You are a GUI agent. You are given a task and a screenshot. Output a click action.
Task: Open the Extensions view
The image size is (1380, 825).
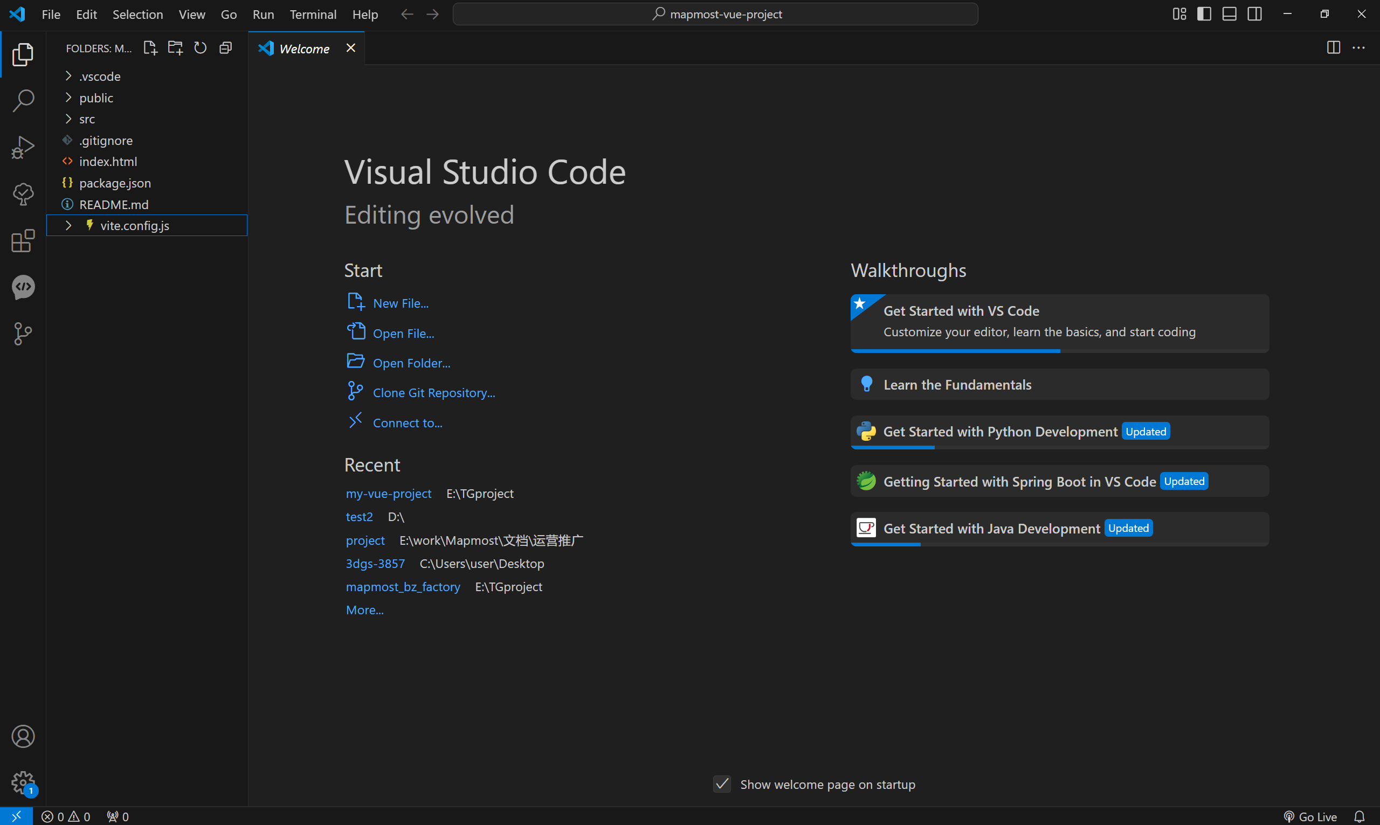(x=23, y=241)
